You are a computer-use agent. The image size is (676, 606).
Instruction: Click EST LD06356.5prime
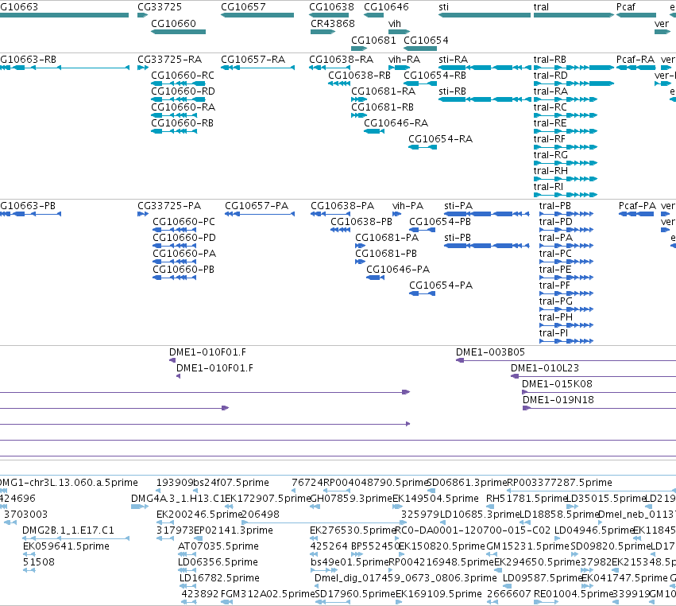pos(218,562)
